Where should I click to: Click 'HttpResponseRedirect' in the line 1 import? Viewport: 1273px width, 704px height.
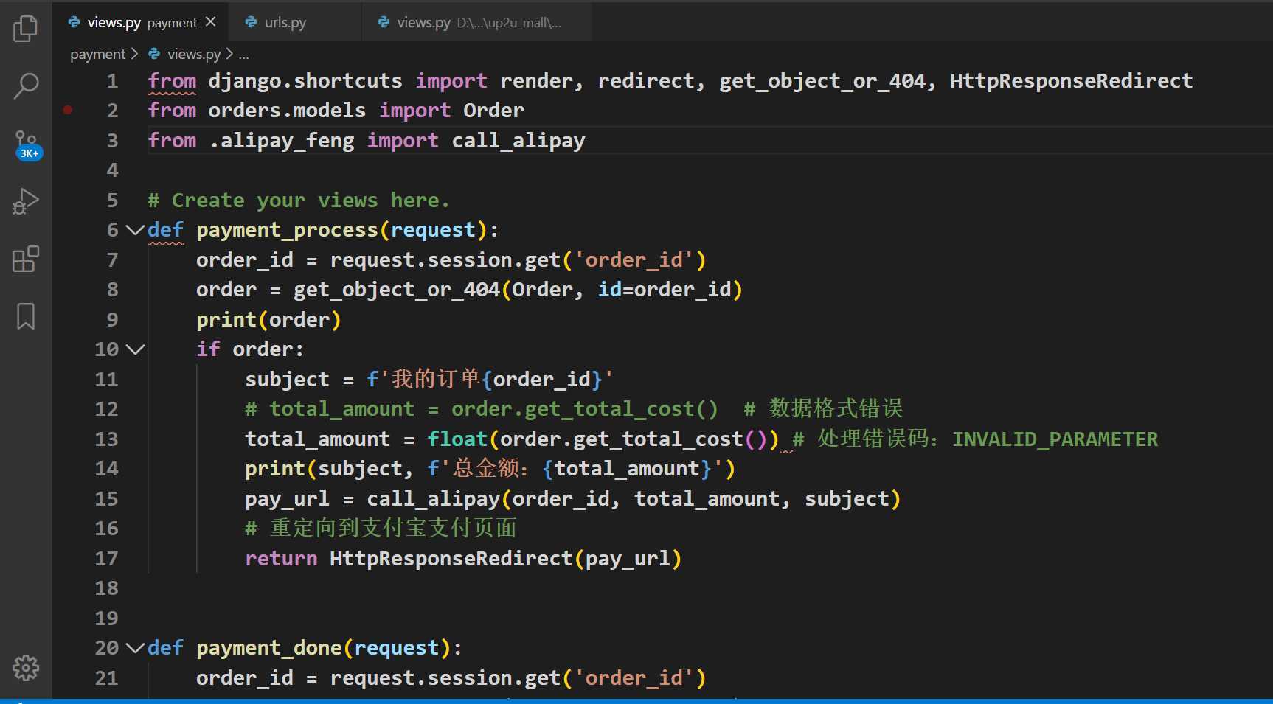coord(1071,81)
